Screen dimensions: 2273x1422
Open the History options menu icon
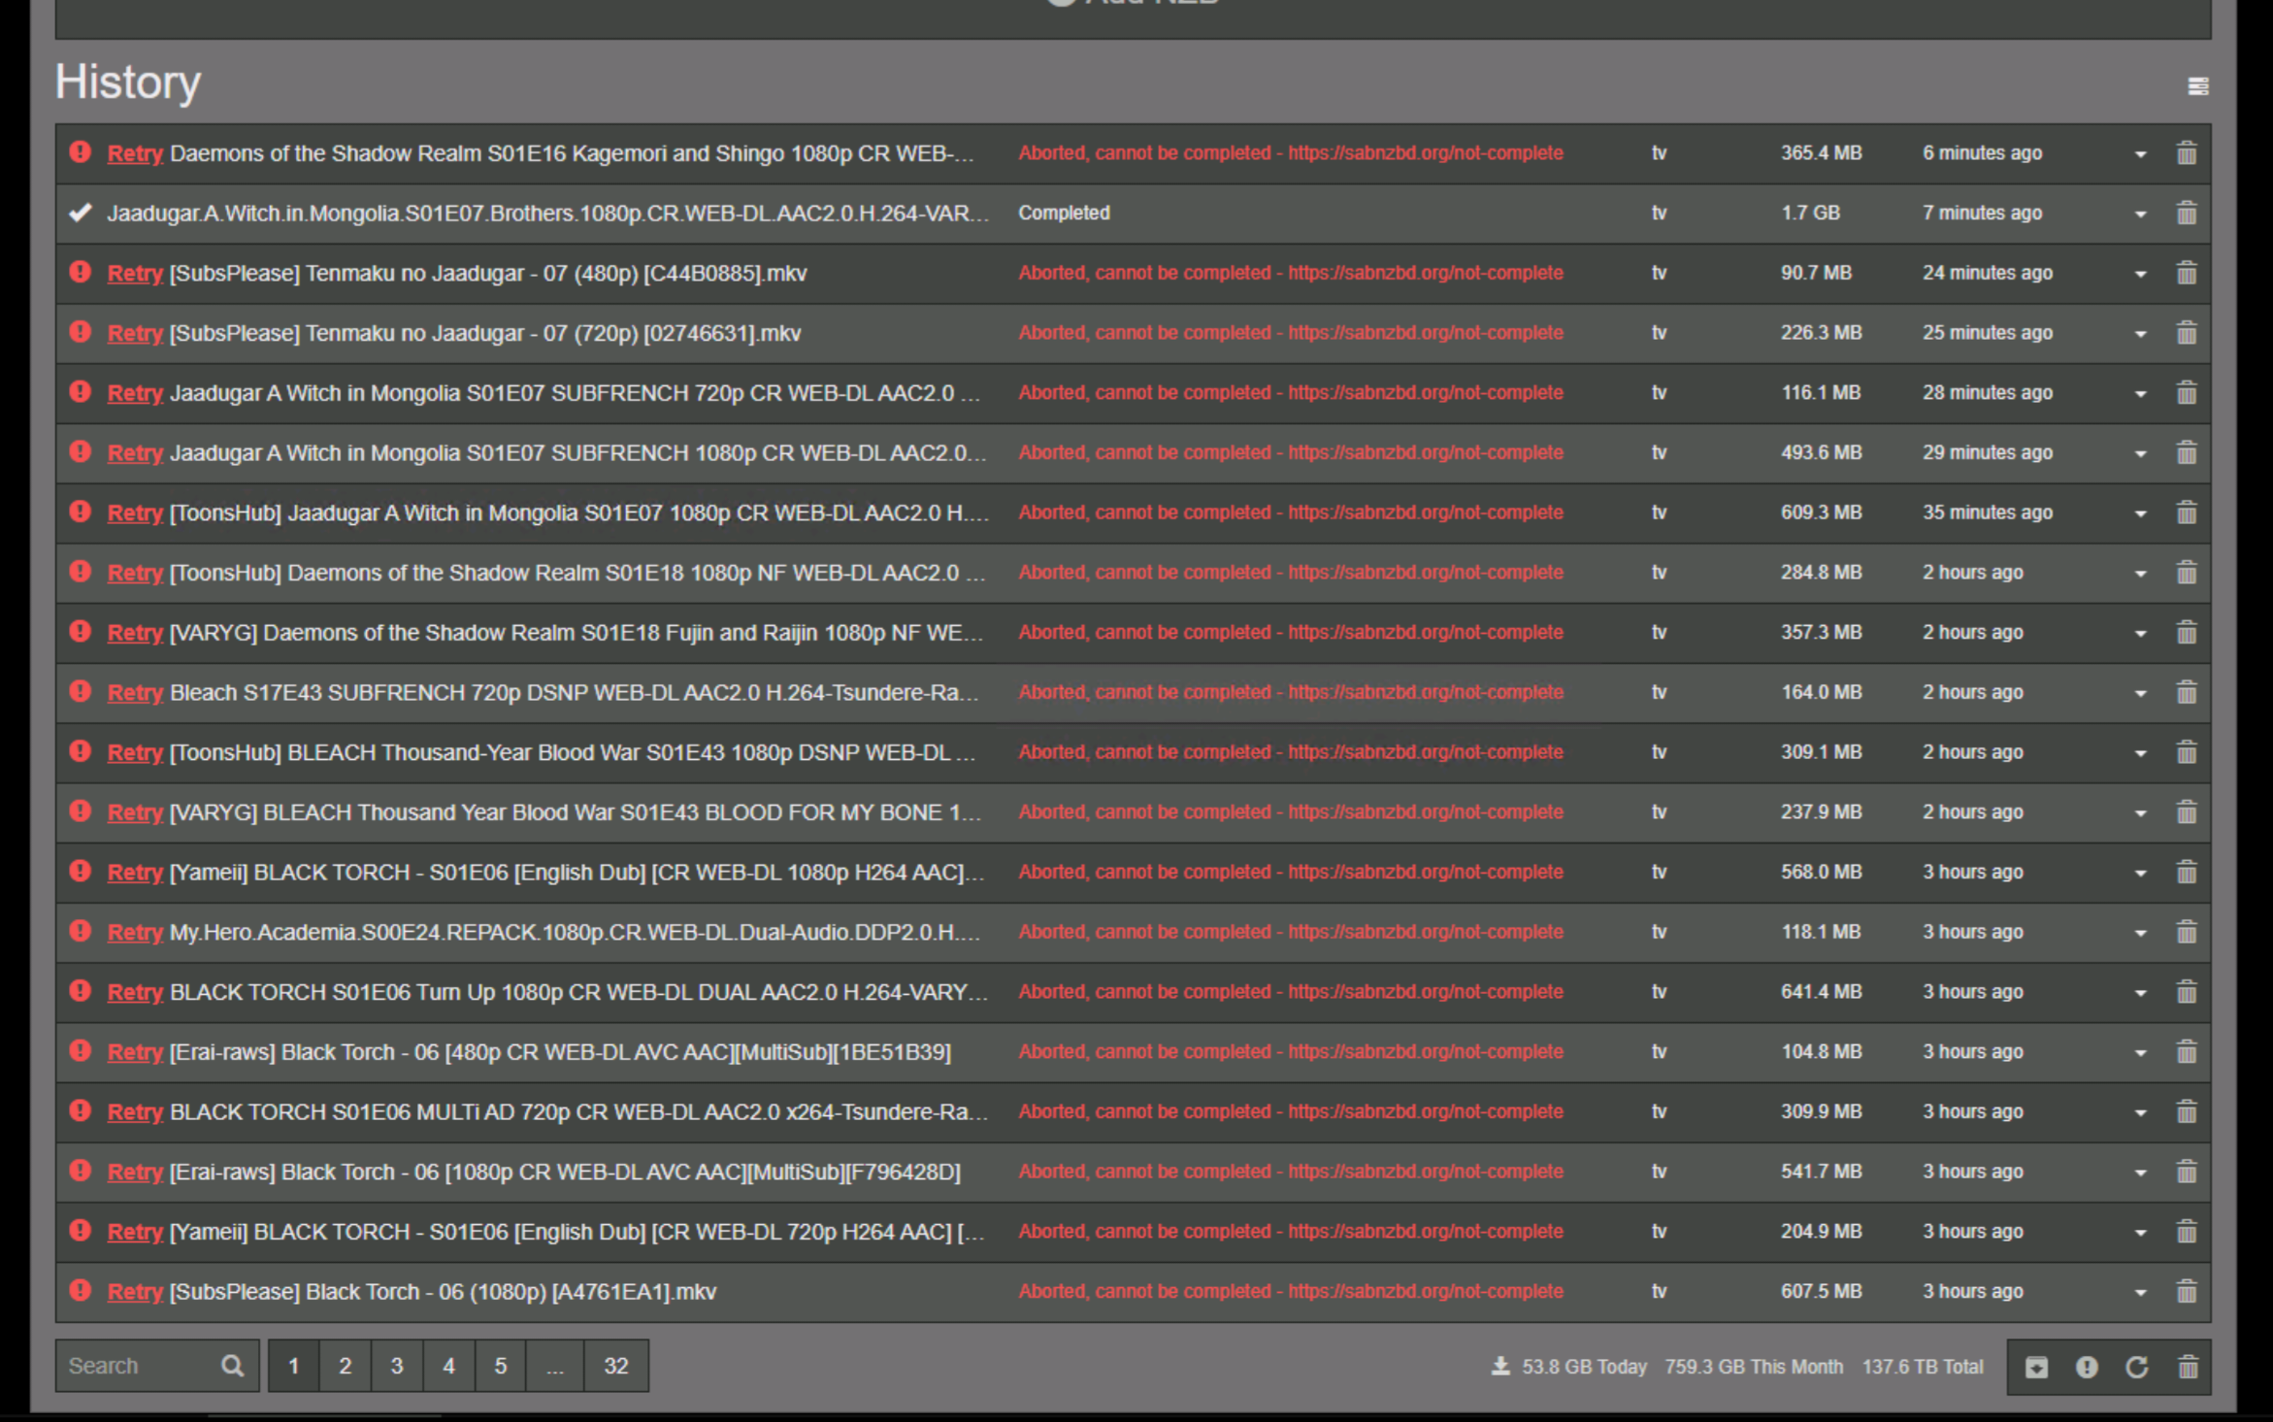point(2198,86)
